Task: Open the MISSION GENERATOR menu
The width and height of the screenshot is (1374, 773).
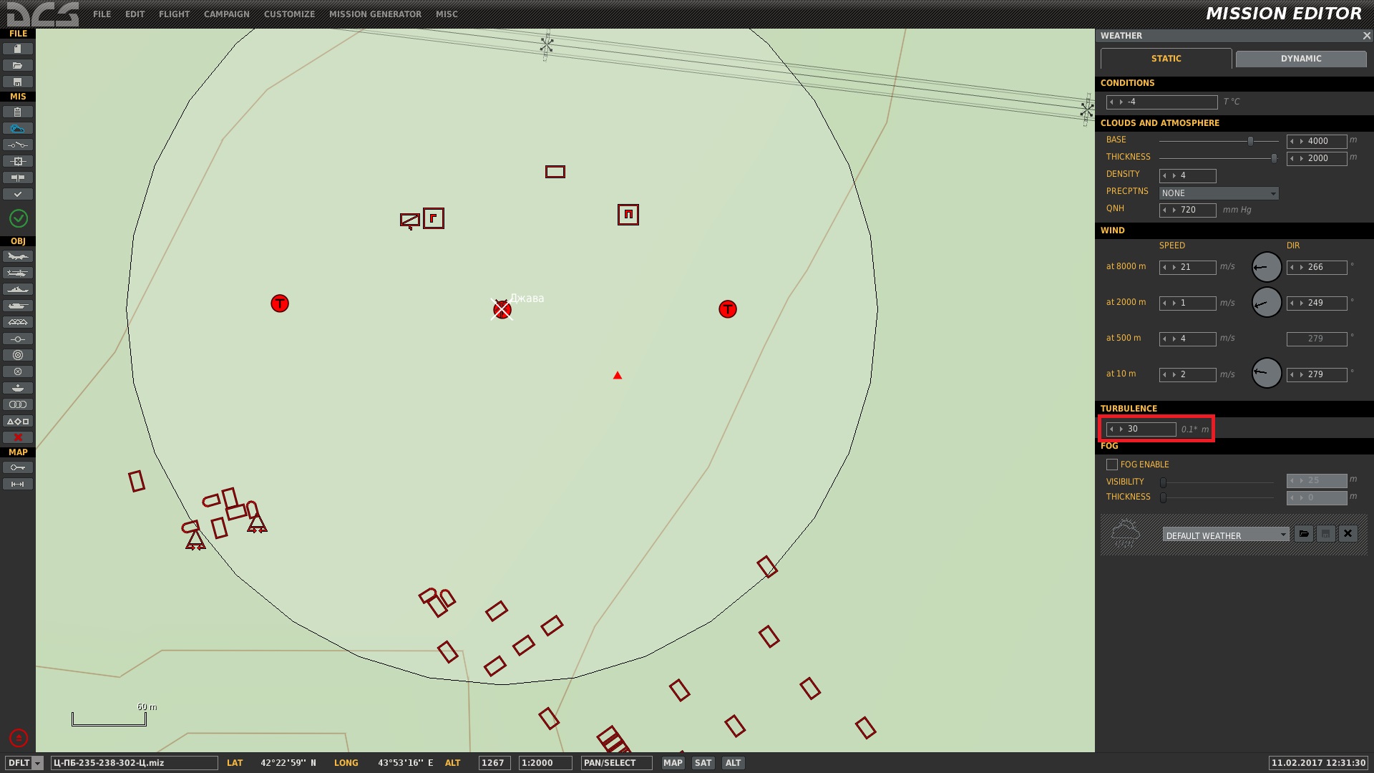Action: point(375,14)
